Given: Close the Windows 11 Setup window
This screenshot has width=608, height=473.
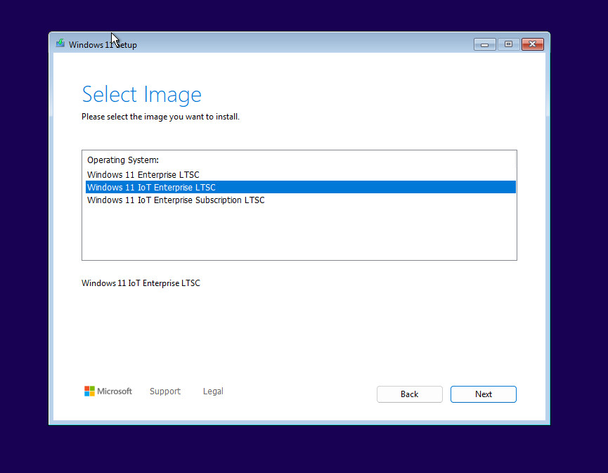Looking at the screenshot, I should pos(532,44).
